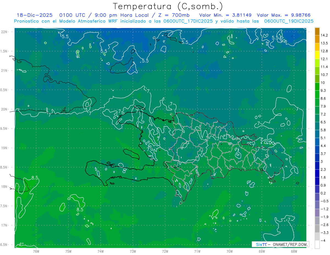Image resolution: width=330 pixels, height=255 pixels.
Task: Click the legend value '1.6'
Action: pos(323,177)
